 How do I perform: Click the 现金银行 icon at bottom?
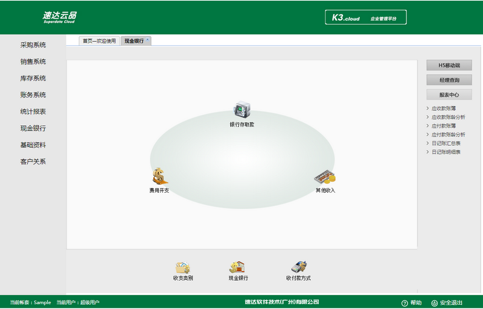pyautogui.click(x=237, y=267)
